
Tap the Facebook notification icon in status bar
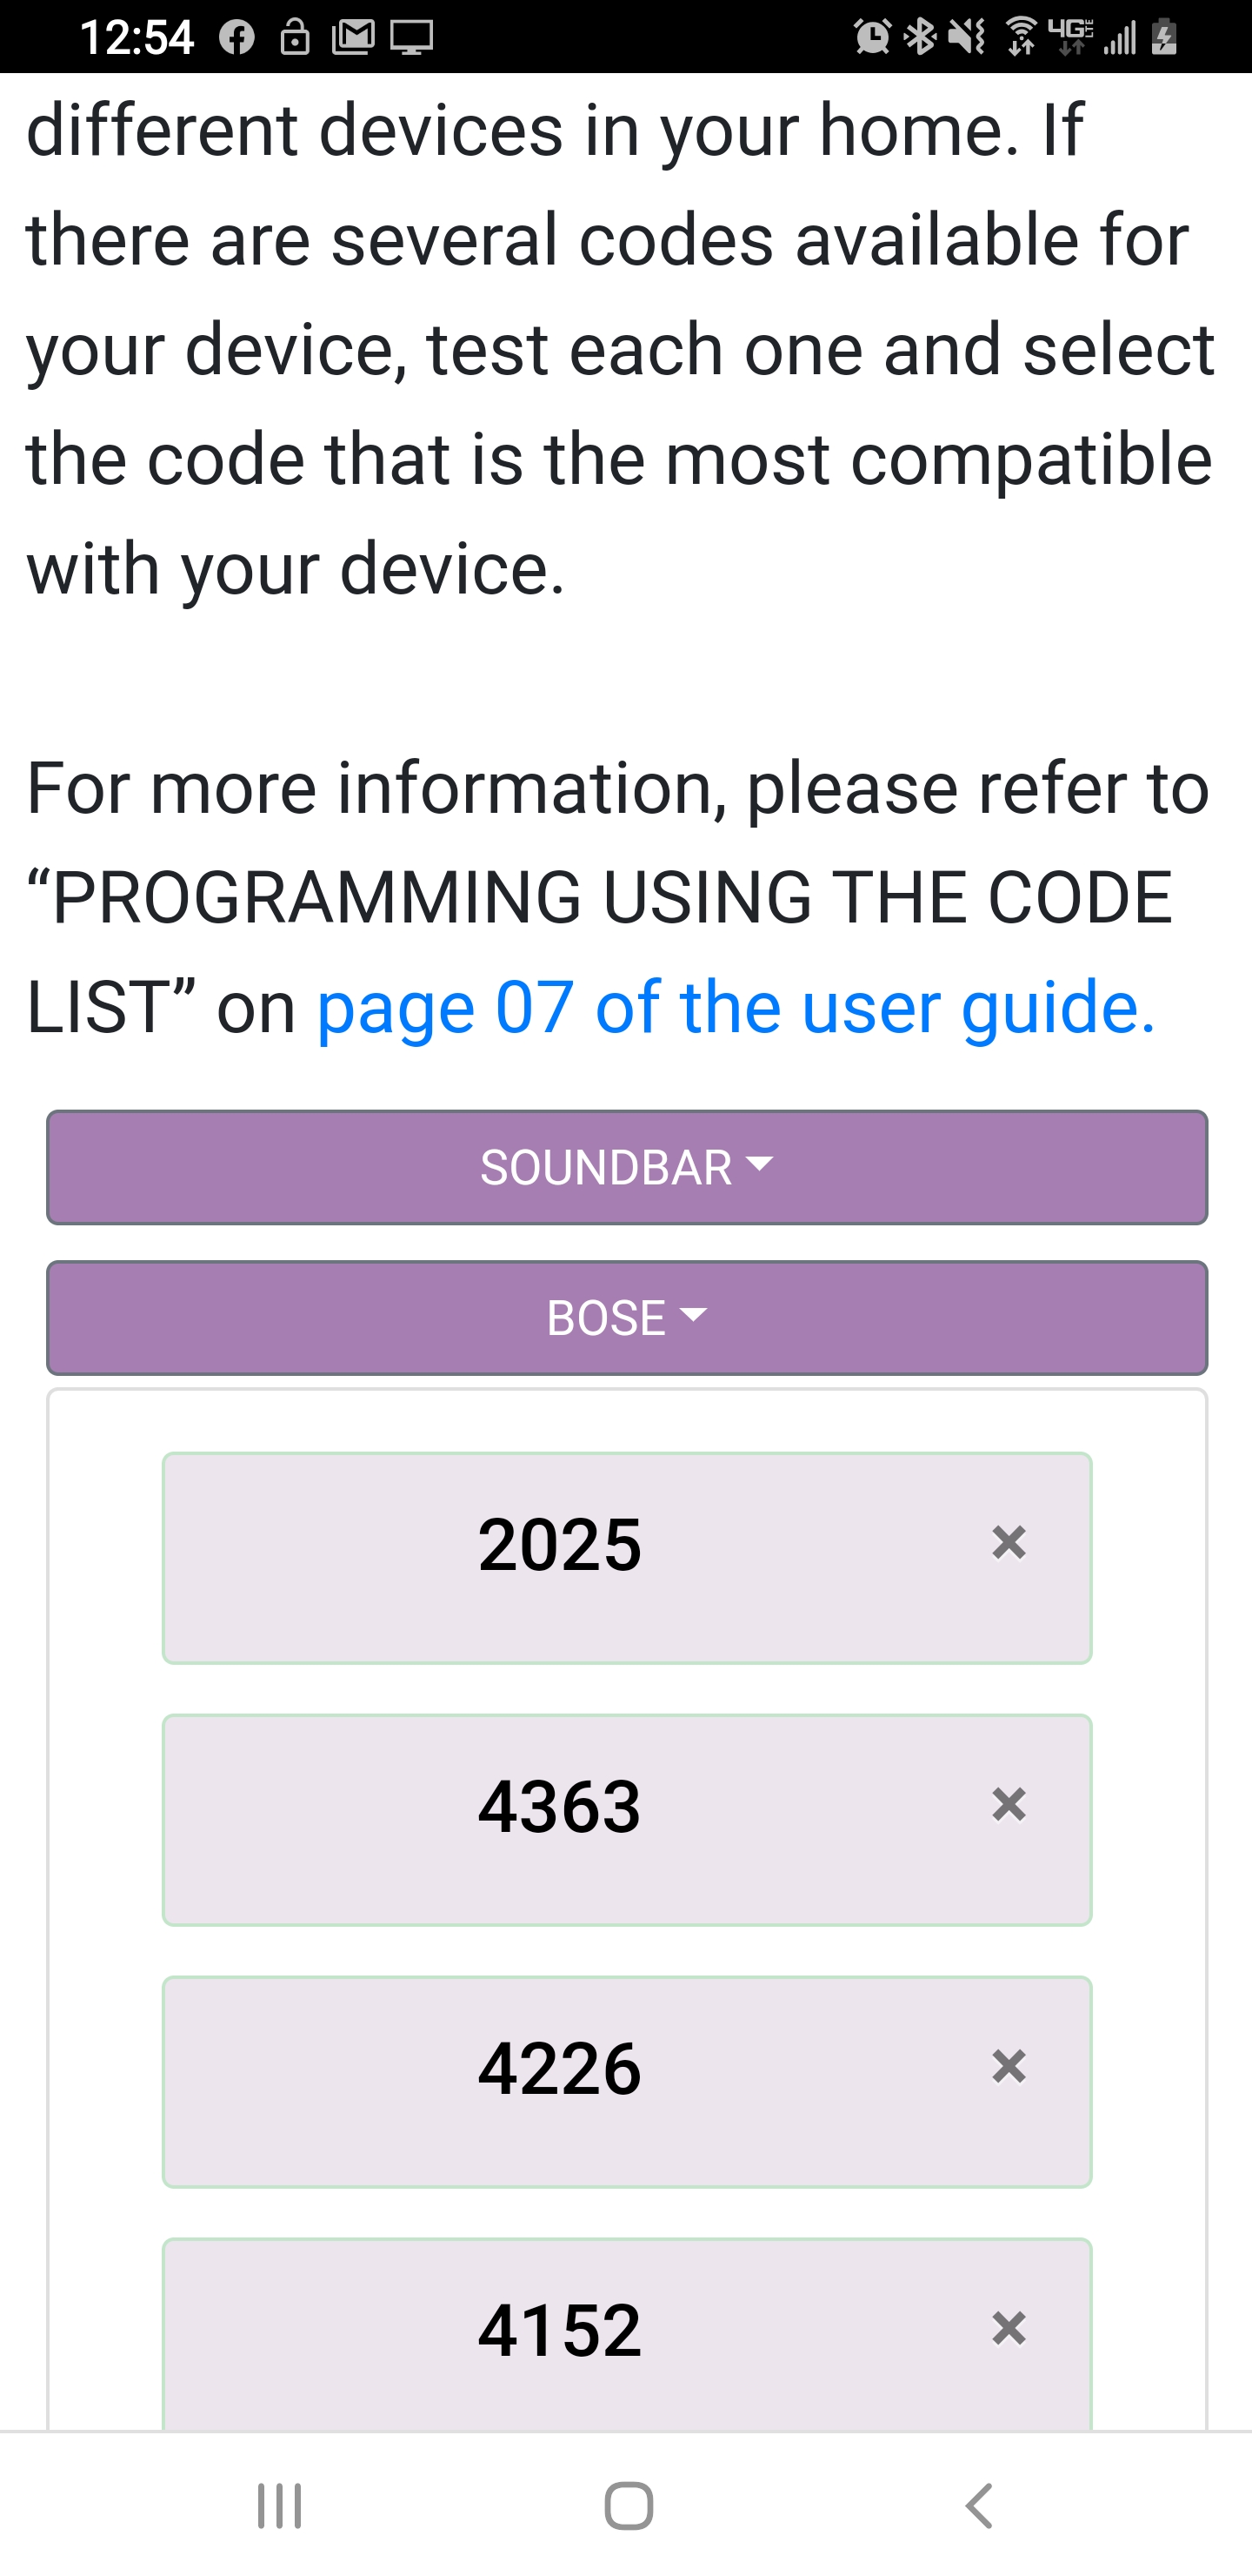tap(236, 38)
